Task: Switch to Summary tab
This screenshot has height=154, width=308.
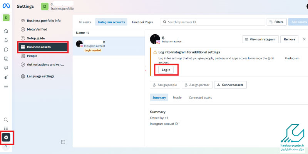Action: pyautogui.click(x=159, y=97)
